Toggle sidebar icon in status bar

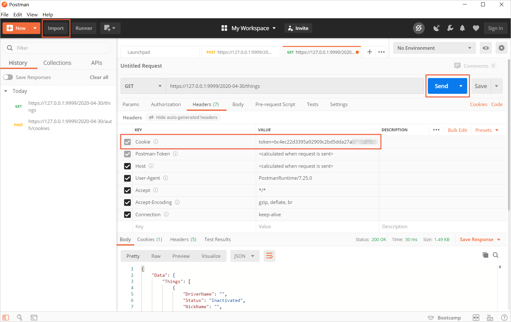click(6, 318)
